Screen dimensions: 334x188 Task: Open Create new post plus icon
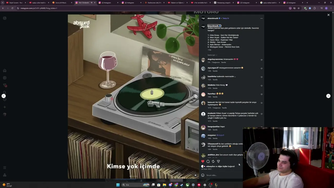(5, 107)
